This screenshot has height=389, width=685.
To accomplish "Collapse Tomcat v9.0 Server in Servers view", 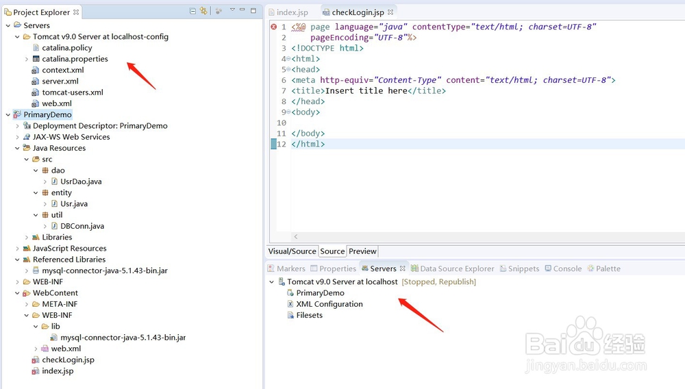I will click(x=272, y=282).
